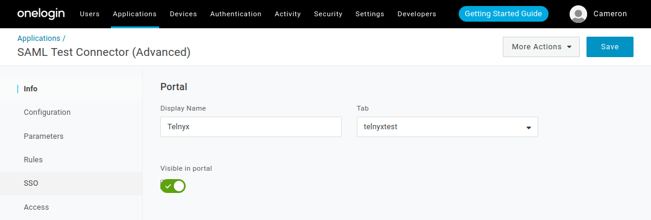This screenshot has height=220, width=651.
Task: Open the Authentication menu
Action: [x=236, y=14]
